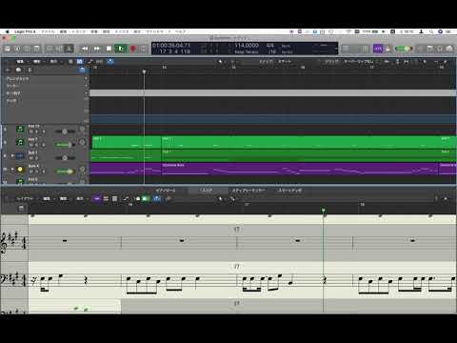Image resolution: width=457 pixels, height=343 pixels.
Task: Switch to the スマートテンポ tab
Action: click(x=290, y=191)
